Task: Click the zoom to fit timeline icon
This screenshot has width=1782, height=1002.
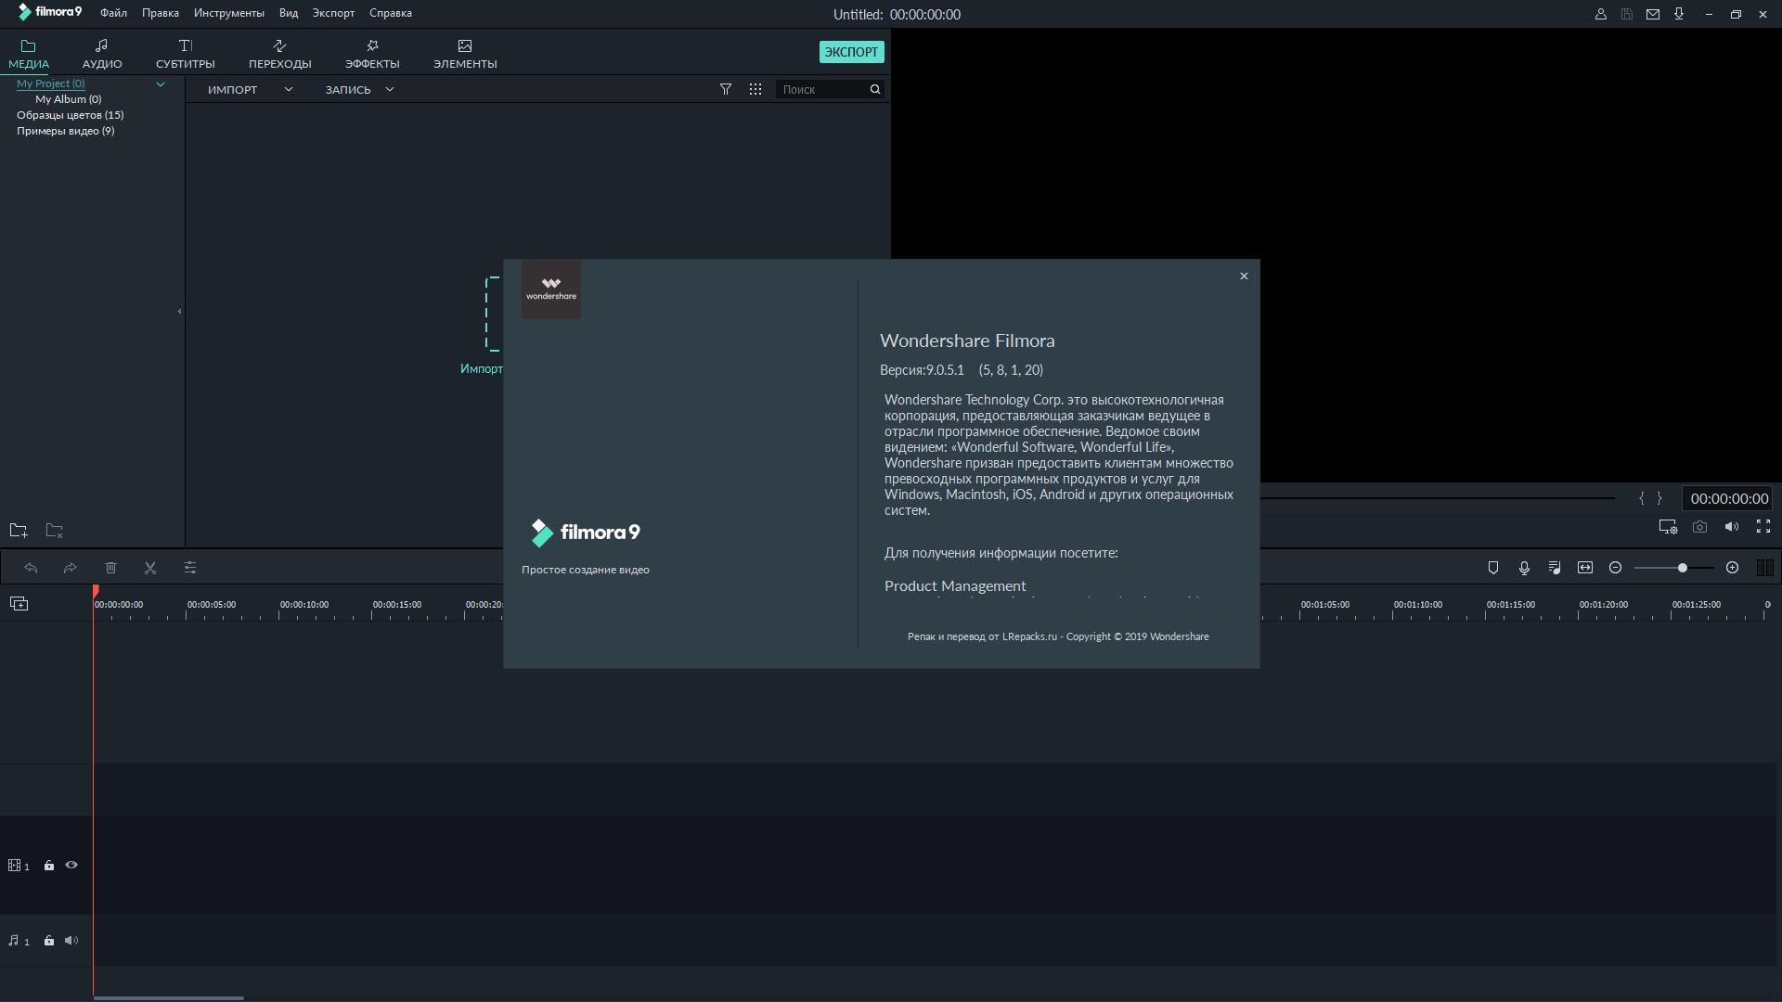Action: [x=1585, y=568]
